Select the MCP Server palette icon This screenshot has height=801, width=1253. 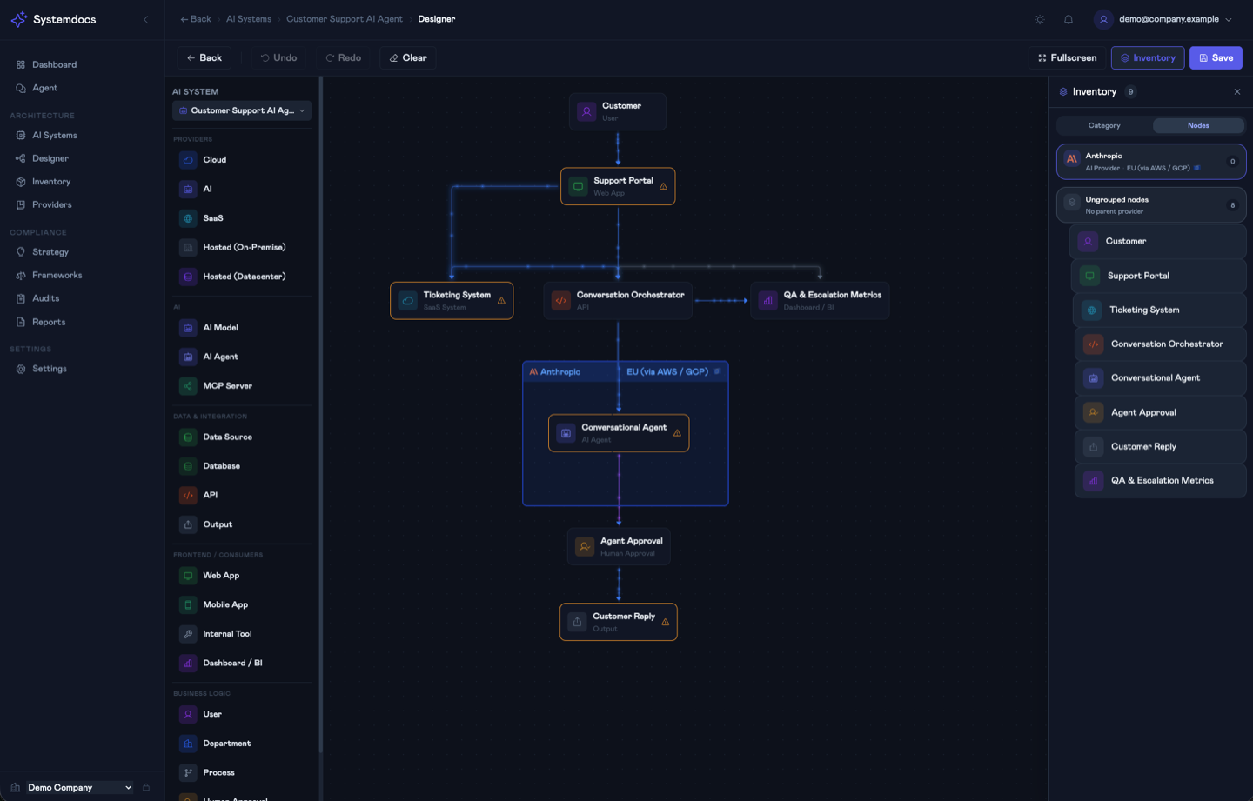pos(188,385)
